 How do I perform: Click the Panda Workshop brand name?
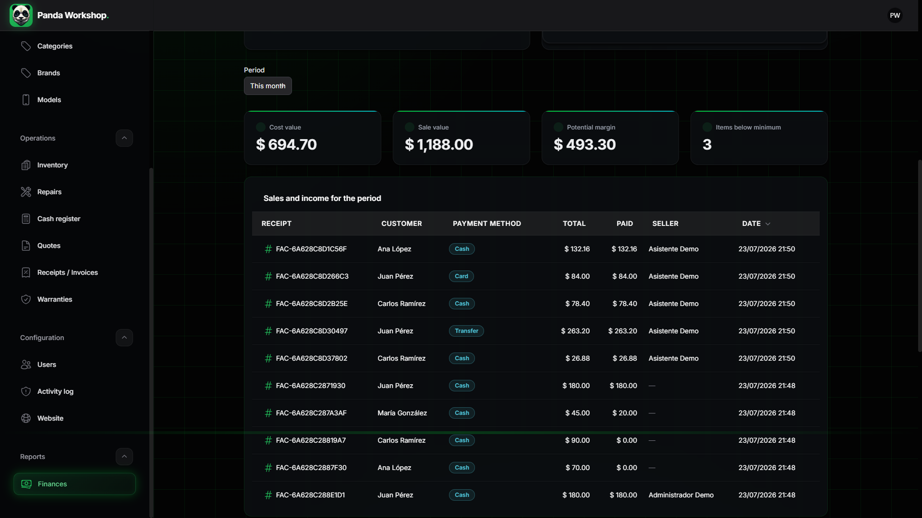tap(73, 15)
